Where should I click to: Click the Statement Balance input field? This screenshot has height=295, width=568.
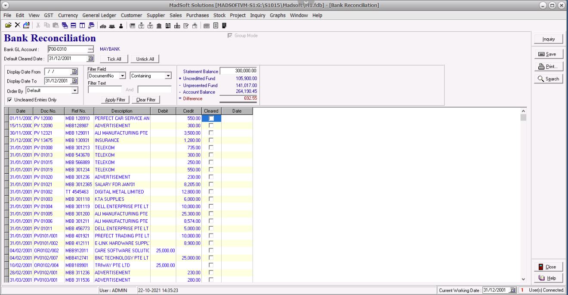(x=238, y=71)
